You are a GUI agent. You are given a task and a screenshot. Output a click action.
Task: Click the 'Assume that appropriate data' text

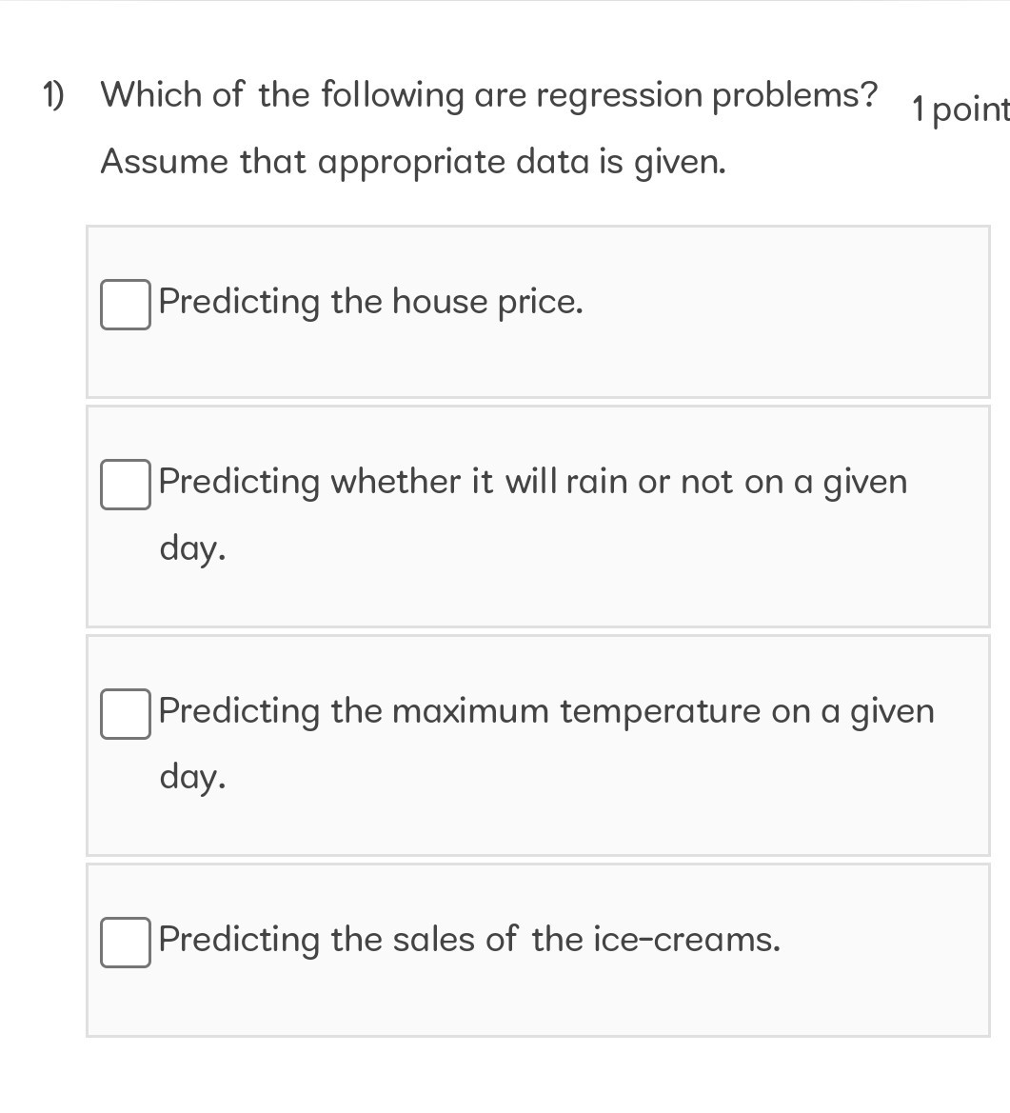[x=413, y=161]
